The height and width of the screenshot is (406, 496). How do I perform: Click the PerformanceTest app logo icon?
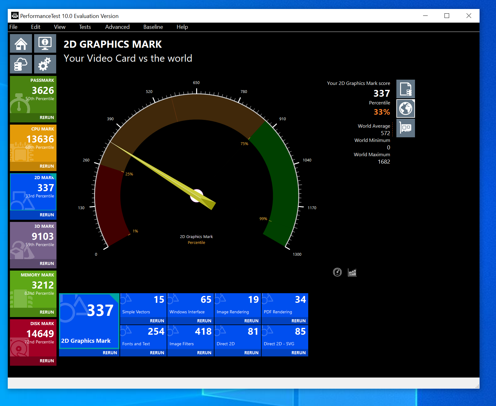point(15,16)
